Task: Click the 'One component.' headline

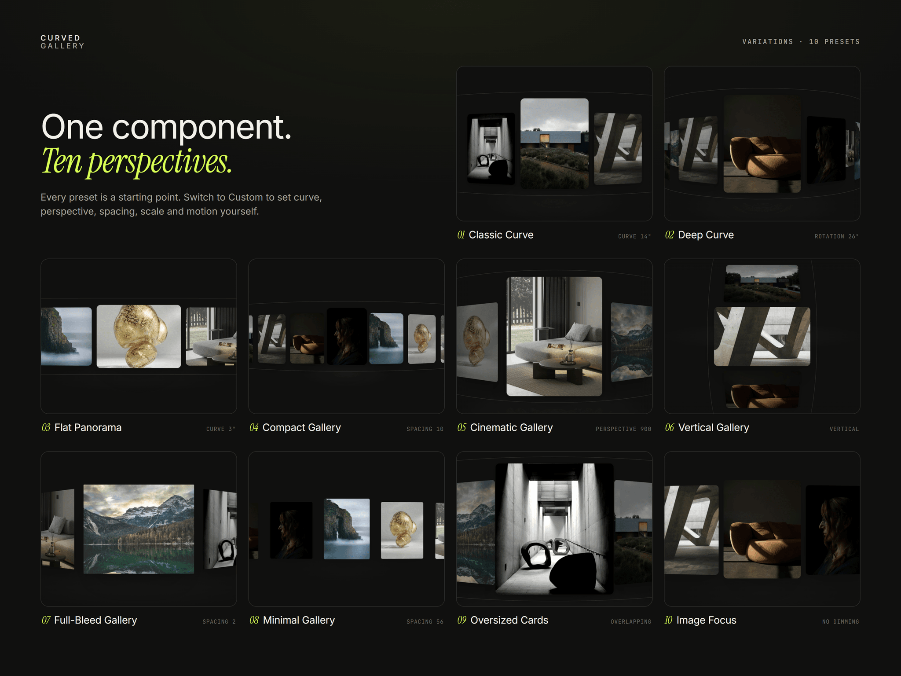Action: tap(166, 128)
